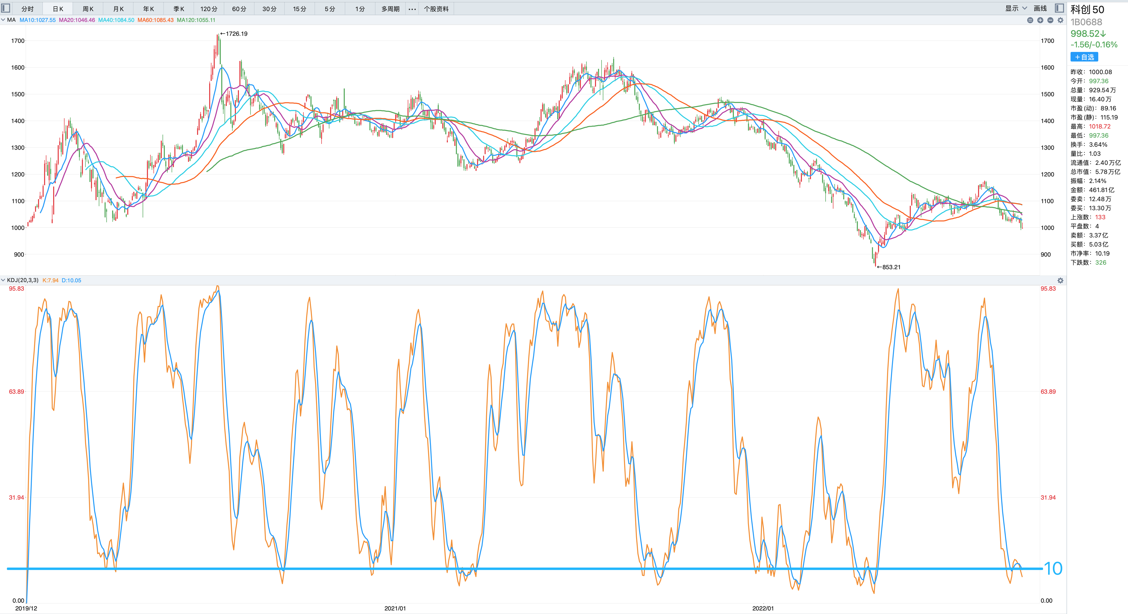Collapse the KDJ(20,3,3) indicator chevron
This screenshot has width=1128, height=614.
(3, 280)
